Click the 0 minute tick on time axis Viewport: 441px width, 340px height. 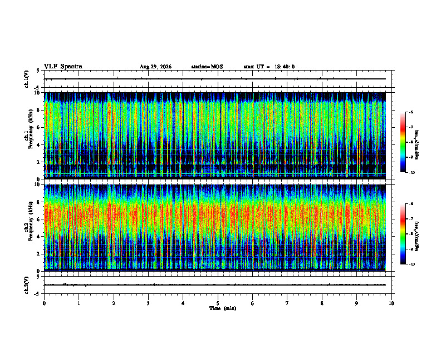pos(44,303)
